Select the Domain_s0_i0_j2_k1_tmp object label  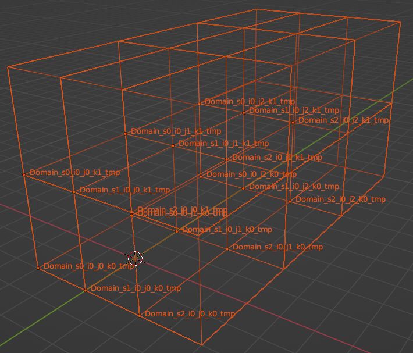(250, 101)
